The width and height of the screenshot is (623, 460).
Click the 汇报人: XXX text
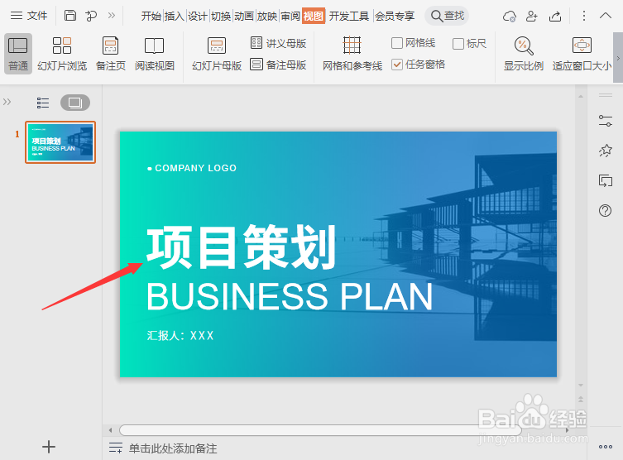coord(180,336)
